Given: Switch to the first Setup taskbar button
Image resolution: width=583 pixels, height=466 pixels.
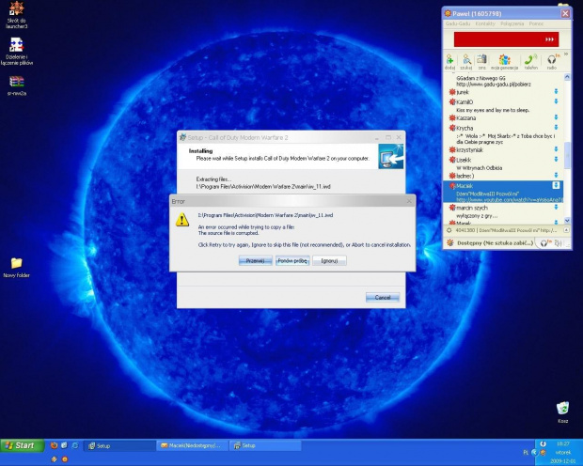Looking at the screenshot, I should coord(119,445).
